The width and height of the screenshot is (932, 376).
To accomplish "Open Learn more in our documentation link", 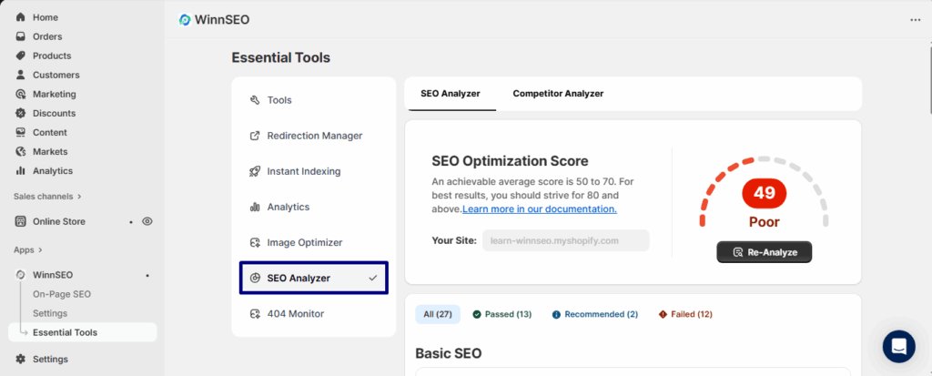I will pyautogui.click(x=540, y=208).
